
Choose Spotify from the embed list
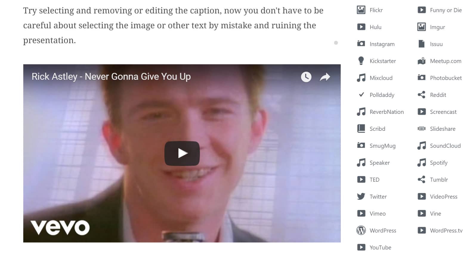point(433,163)
